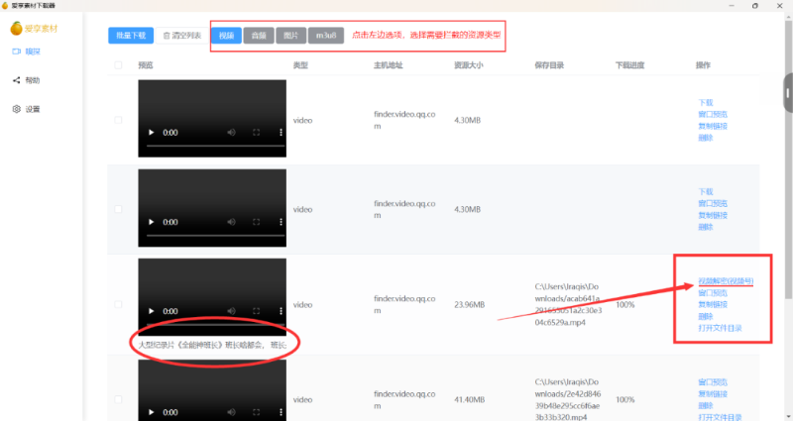Click the 视频解密(视频号) link
Screen dimensions: 793x421
tap(726, 281)
